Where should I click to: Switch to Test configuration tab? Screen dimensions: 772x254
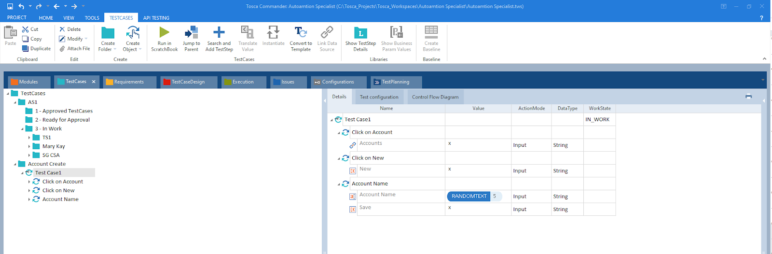click(379, 97)
